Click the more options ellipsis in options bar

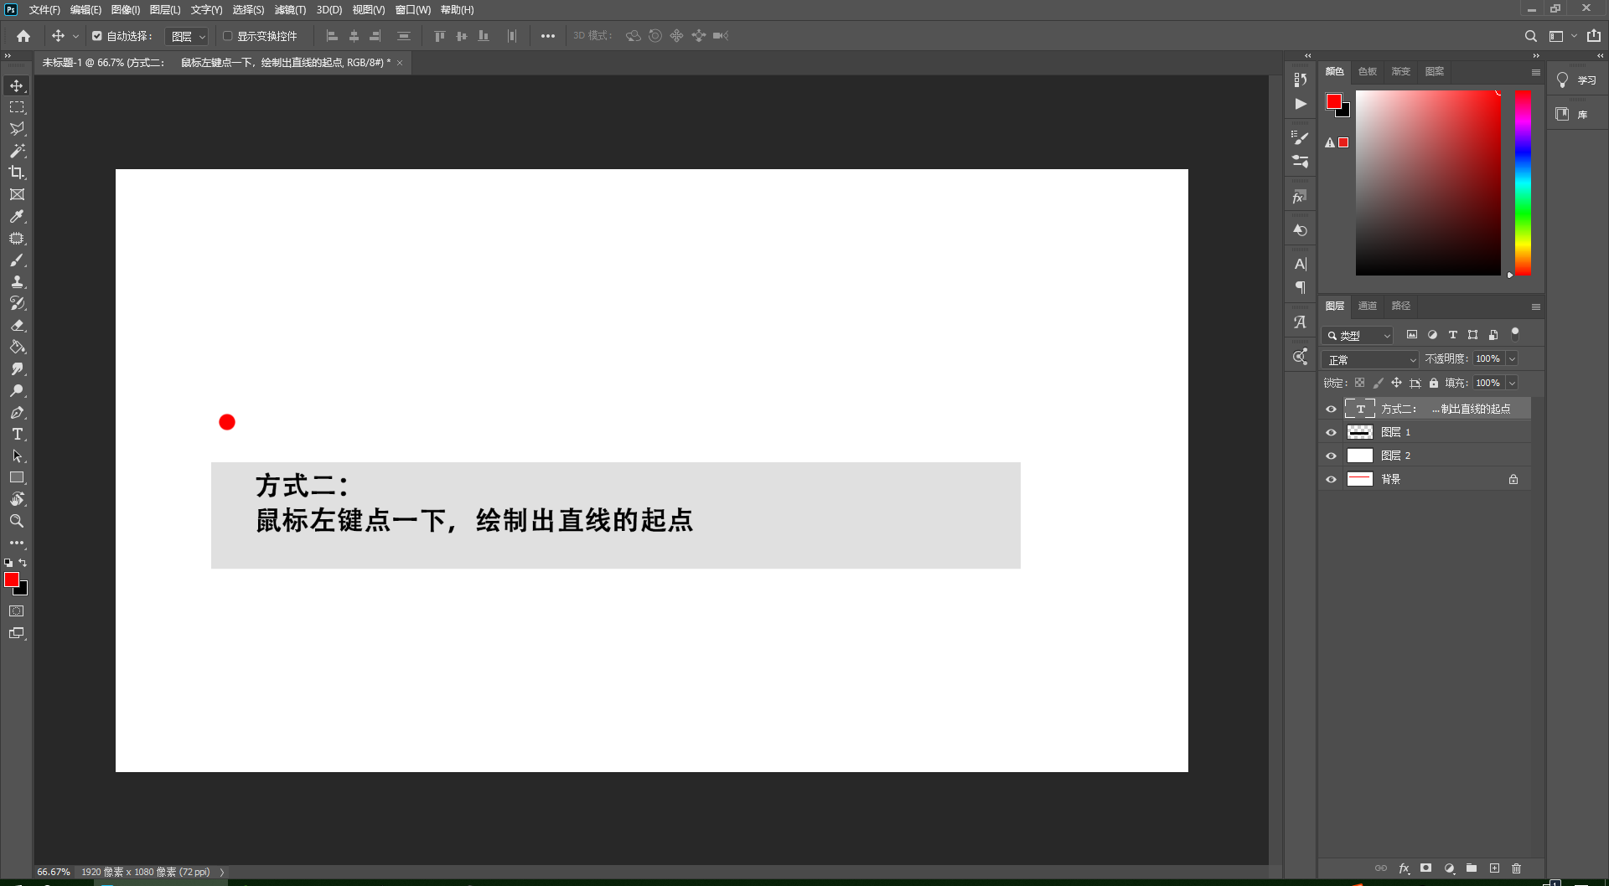[547, 36]
